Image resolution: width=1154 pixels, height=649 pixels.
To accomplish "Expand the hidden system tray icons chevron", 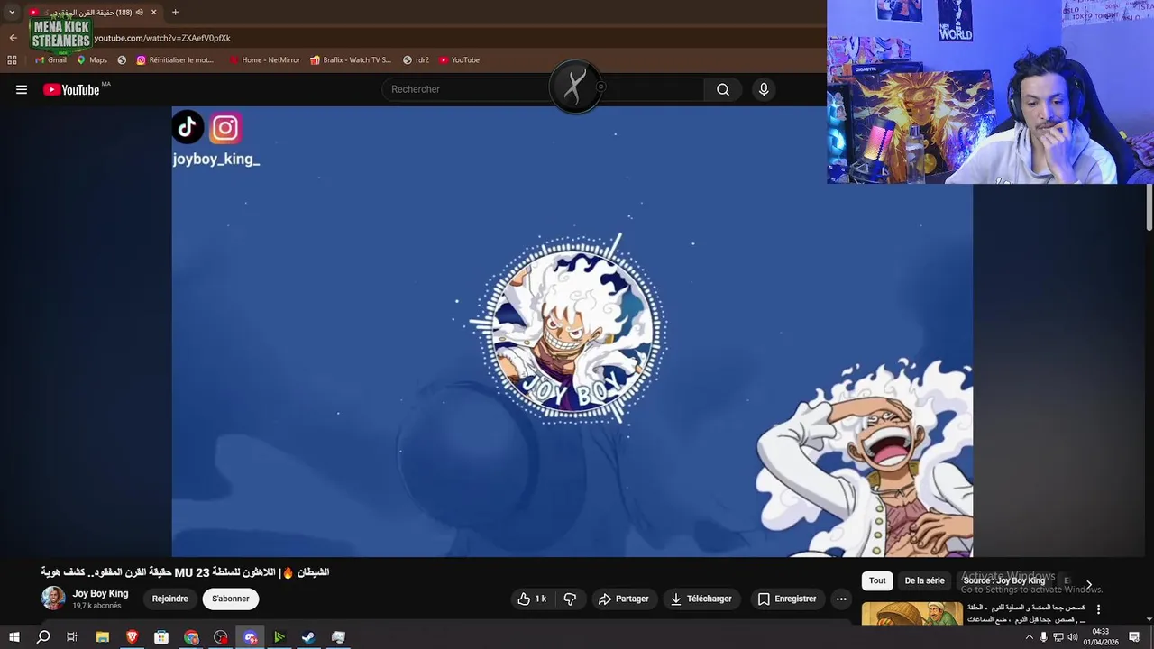I will [1030, 637].
